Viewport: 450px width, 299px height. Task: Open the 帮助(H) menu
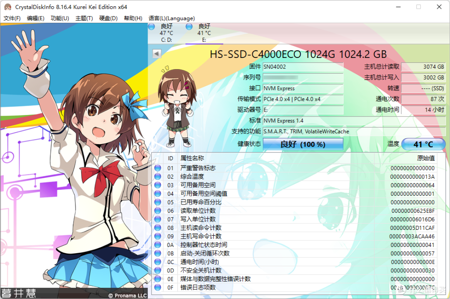coord(133,18)
